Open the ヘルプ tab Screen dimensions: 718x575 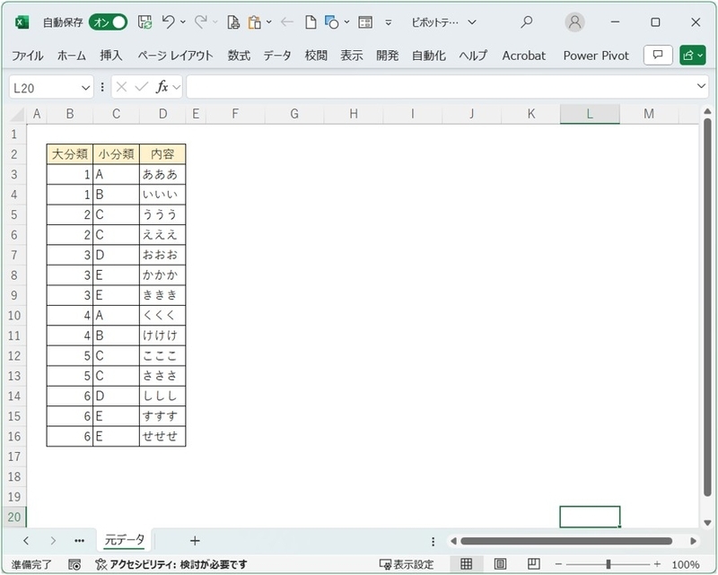pyautogui.click(x=473, y=56)
